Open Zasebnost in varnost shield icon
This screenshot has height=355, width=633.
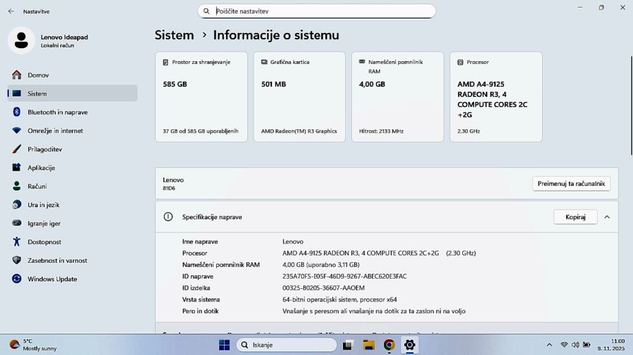[x=17, y=260]
